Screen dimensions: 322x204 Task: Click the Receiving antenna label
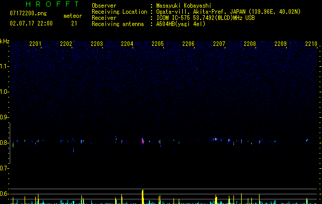[x=118, y=24]
